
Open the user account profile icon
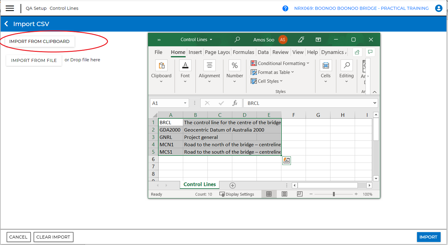pos(438,8)
